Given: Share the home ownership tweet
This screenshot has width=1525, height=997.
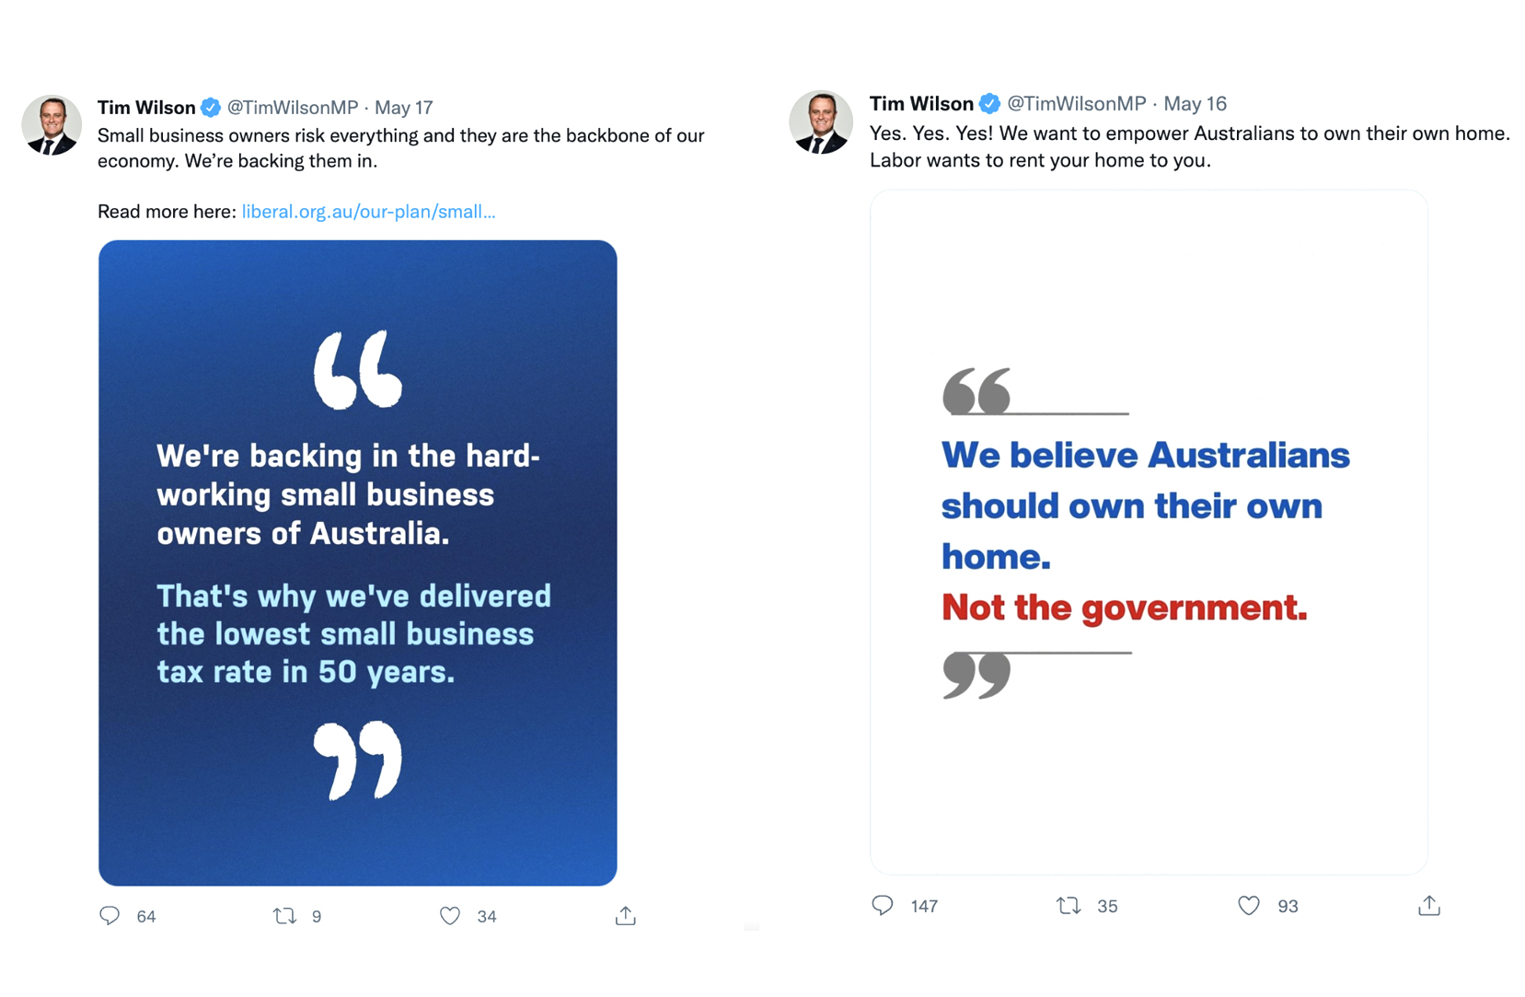Looking at the screenshot, I should (1429, 906).
